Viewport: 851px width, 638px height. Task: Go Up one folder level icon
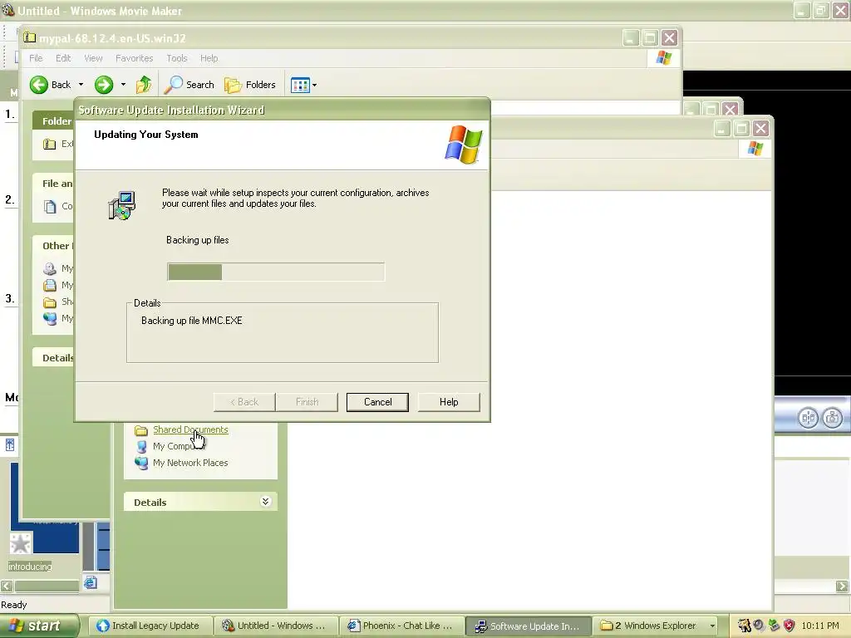144,85
